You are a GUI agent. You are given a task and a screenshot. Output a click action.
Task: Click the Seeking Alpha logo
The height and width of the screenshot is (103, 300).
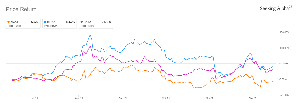[x=276, y=8]
